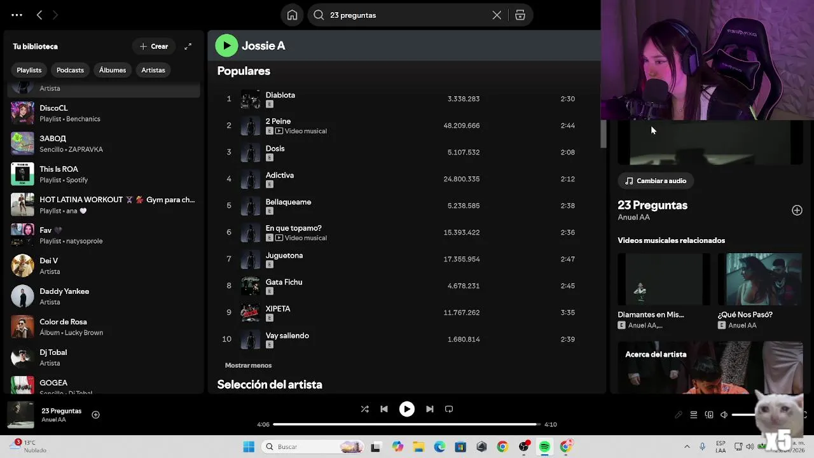Select the song Adictiva

click(x=279, y=175)
